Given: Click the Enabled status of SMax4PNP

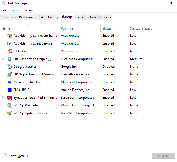Looking at the screenshot, I should point(108,90).
